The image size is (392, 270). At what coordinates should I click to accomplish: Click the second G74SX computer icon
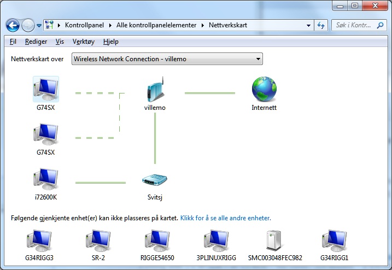[x=46, y=134]
